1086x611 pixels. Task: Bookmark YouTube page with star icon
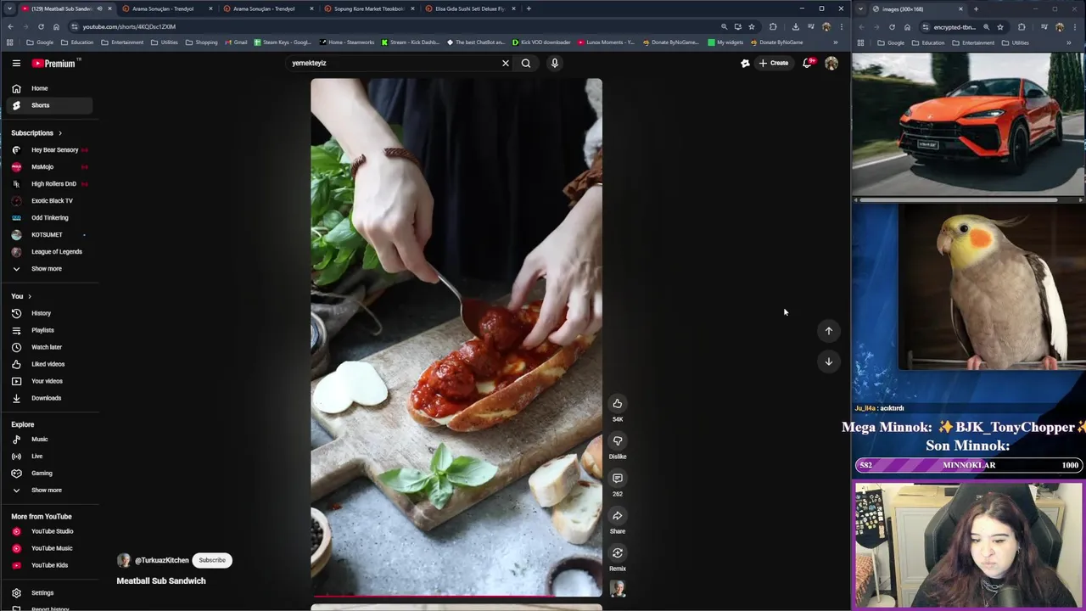click(x=752, y=26)
